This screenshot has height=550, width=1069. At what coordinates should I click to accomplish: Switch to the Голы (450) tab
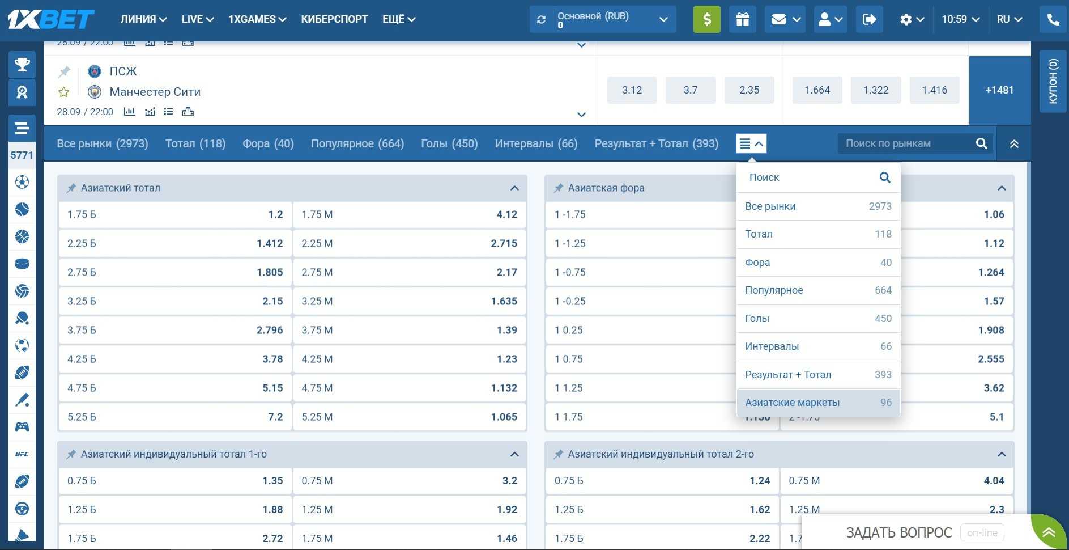(x=449, y=144)
